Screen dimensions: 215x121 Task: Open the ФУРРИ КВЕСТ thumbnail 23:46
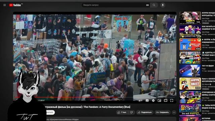point(190,84)
